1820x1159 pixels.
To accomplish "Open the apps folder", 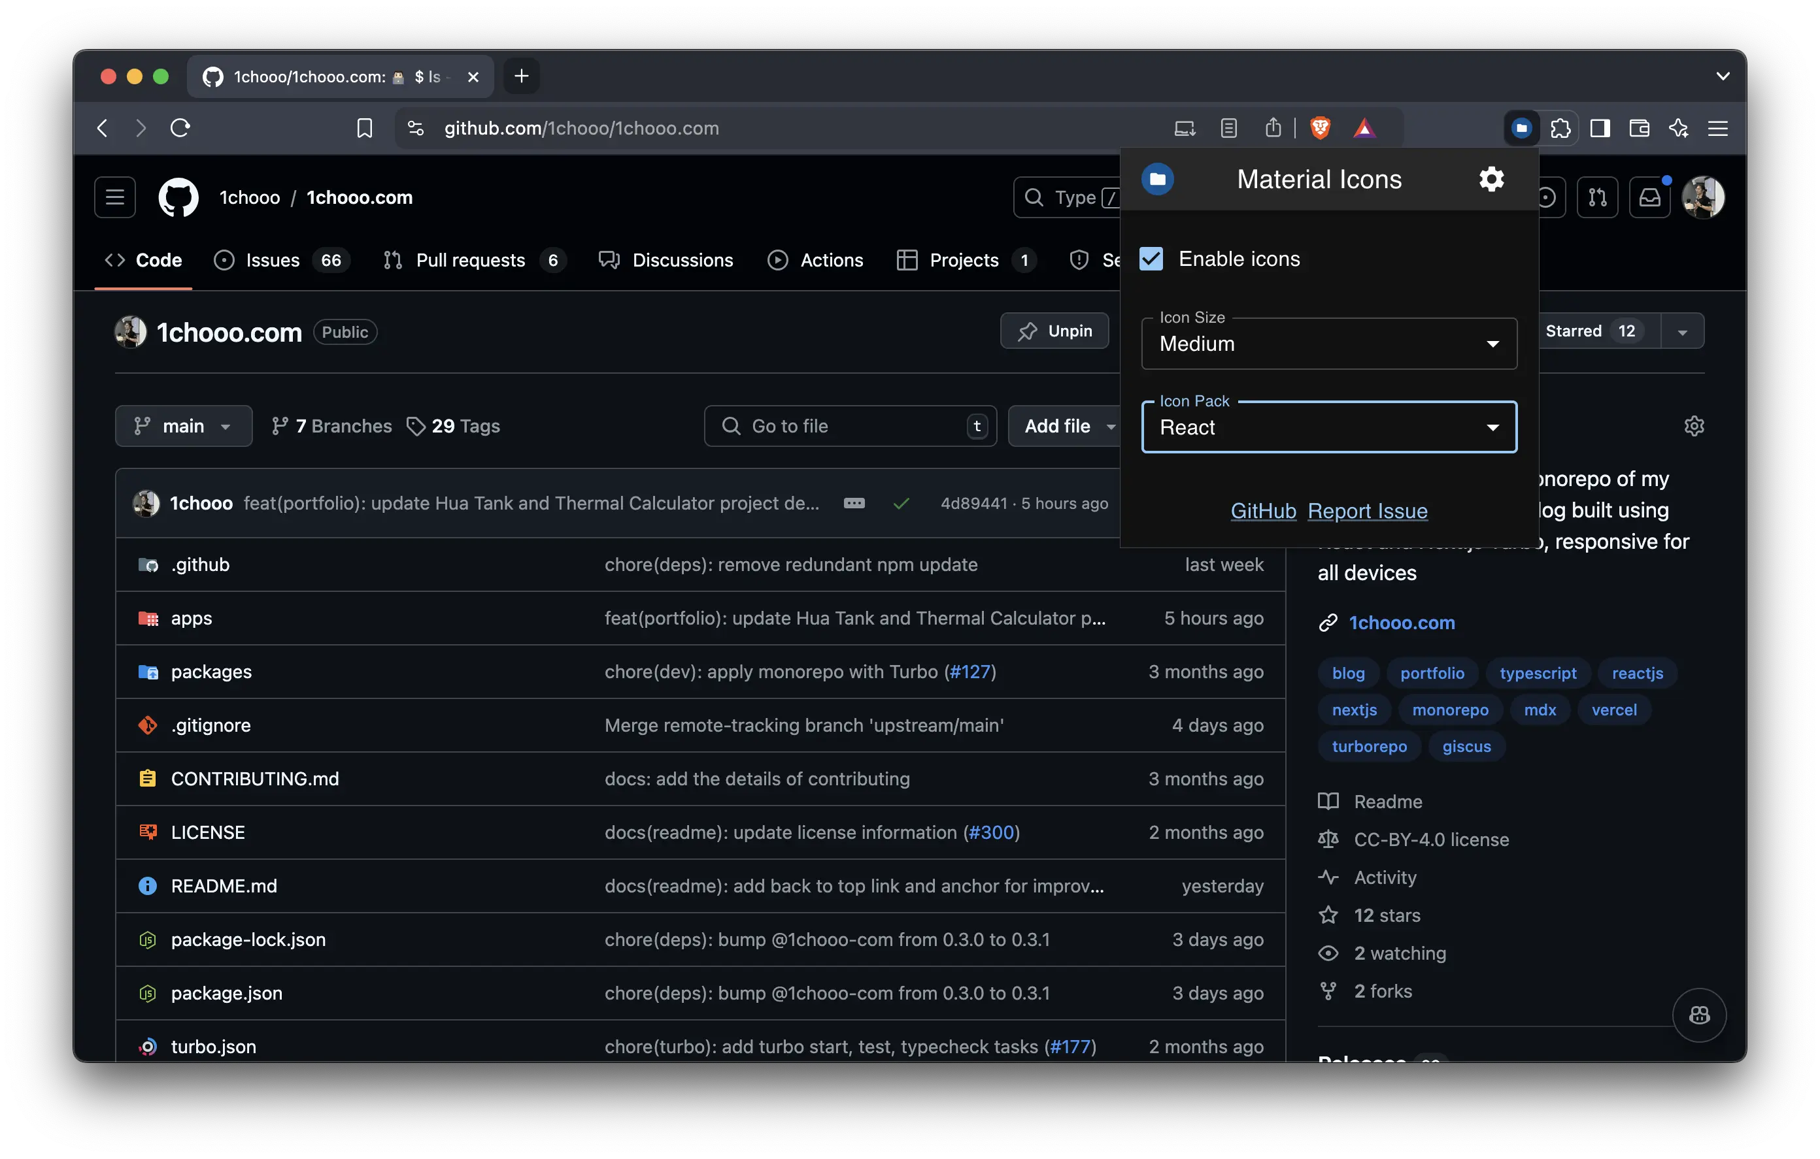I will tap(192, 619).
